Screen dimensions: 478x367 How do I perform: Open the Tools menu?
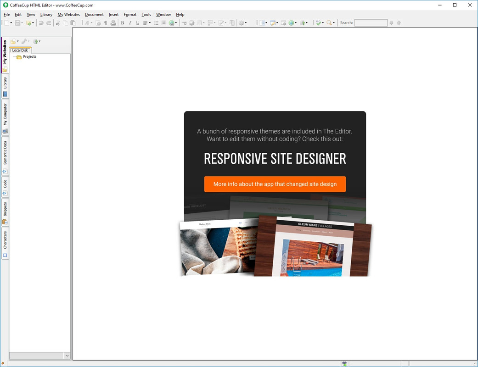point(146,15)
